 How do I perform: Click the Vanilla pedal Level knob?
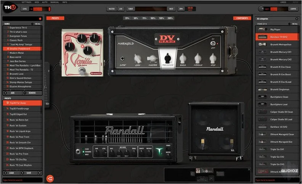pyautogui.click(x=69, y=47)
